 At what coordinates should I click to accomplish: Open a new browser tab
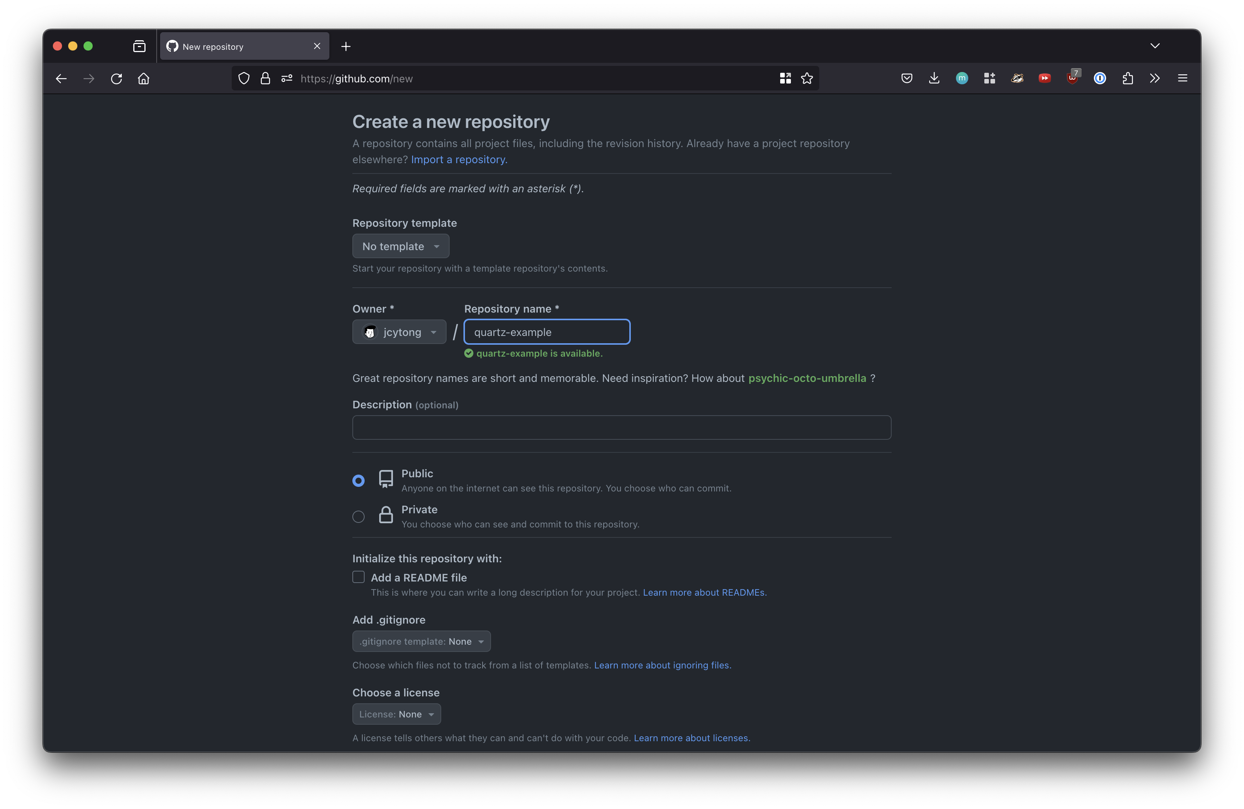(x=346, y=46)
